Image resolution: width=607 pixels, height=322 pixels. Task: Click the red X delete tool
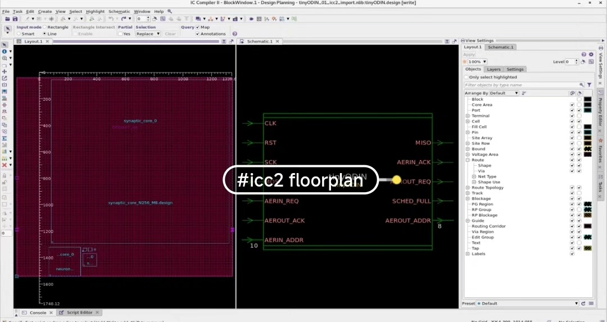(4, 165)
